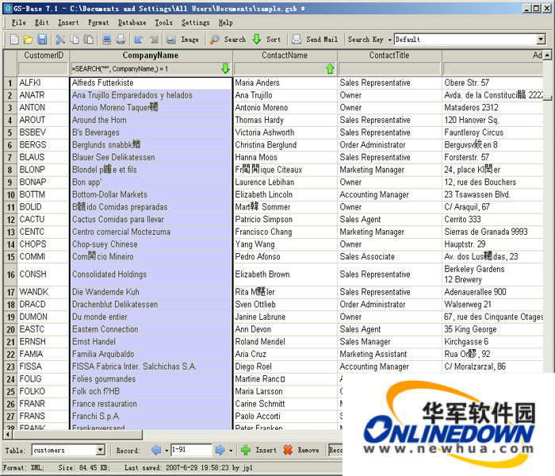The height and width of the screenshot is (476, 555).
Task: Select the Diego Roel contact cell
Action: tap(285, 367)
